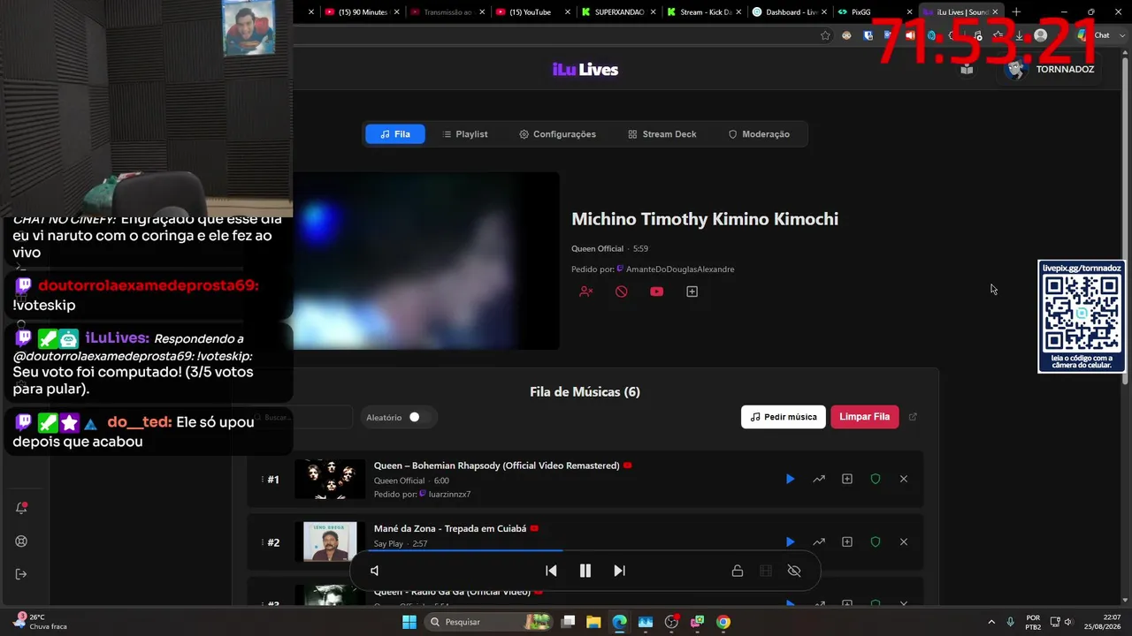Open a new browser tab
1132x636 pixels.
coord(1016,12)
